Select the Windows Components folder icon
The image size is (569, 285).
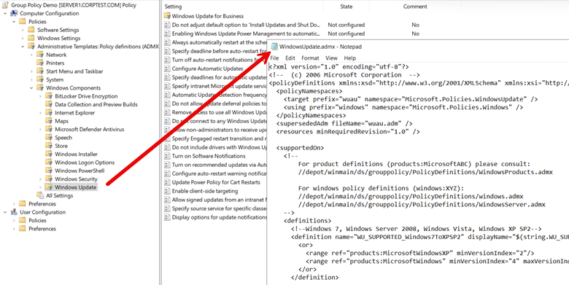40,88
